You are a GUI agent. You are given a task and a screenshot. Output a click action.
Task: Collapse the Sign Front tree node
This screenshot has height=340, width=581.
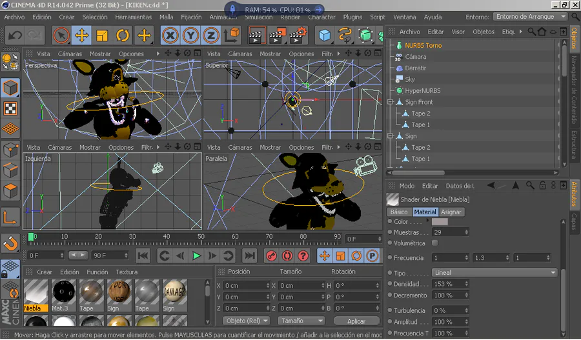click(x=390, y=102)
